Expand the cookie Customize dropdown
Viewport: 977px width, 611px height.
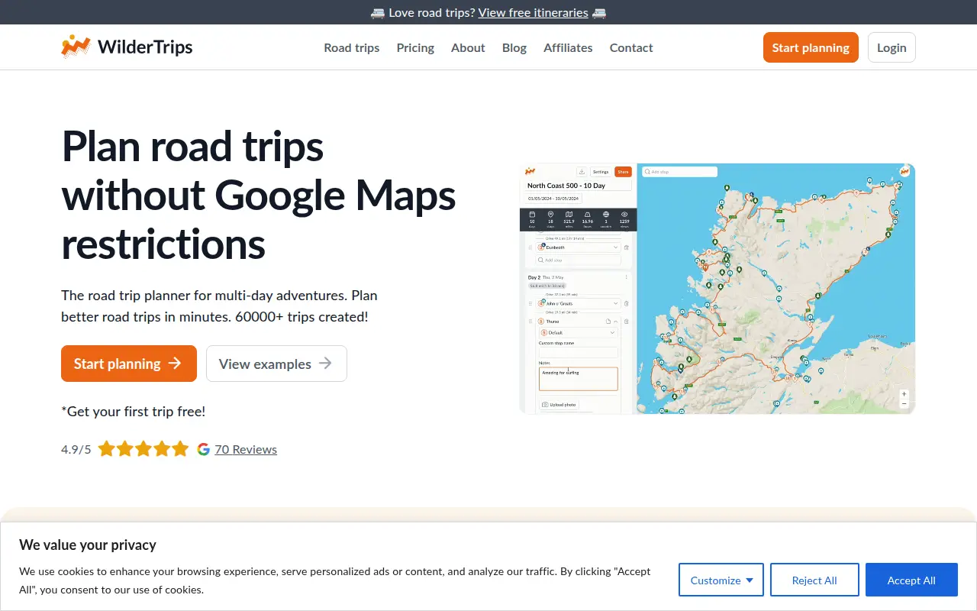pos(721,580)
